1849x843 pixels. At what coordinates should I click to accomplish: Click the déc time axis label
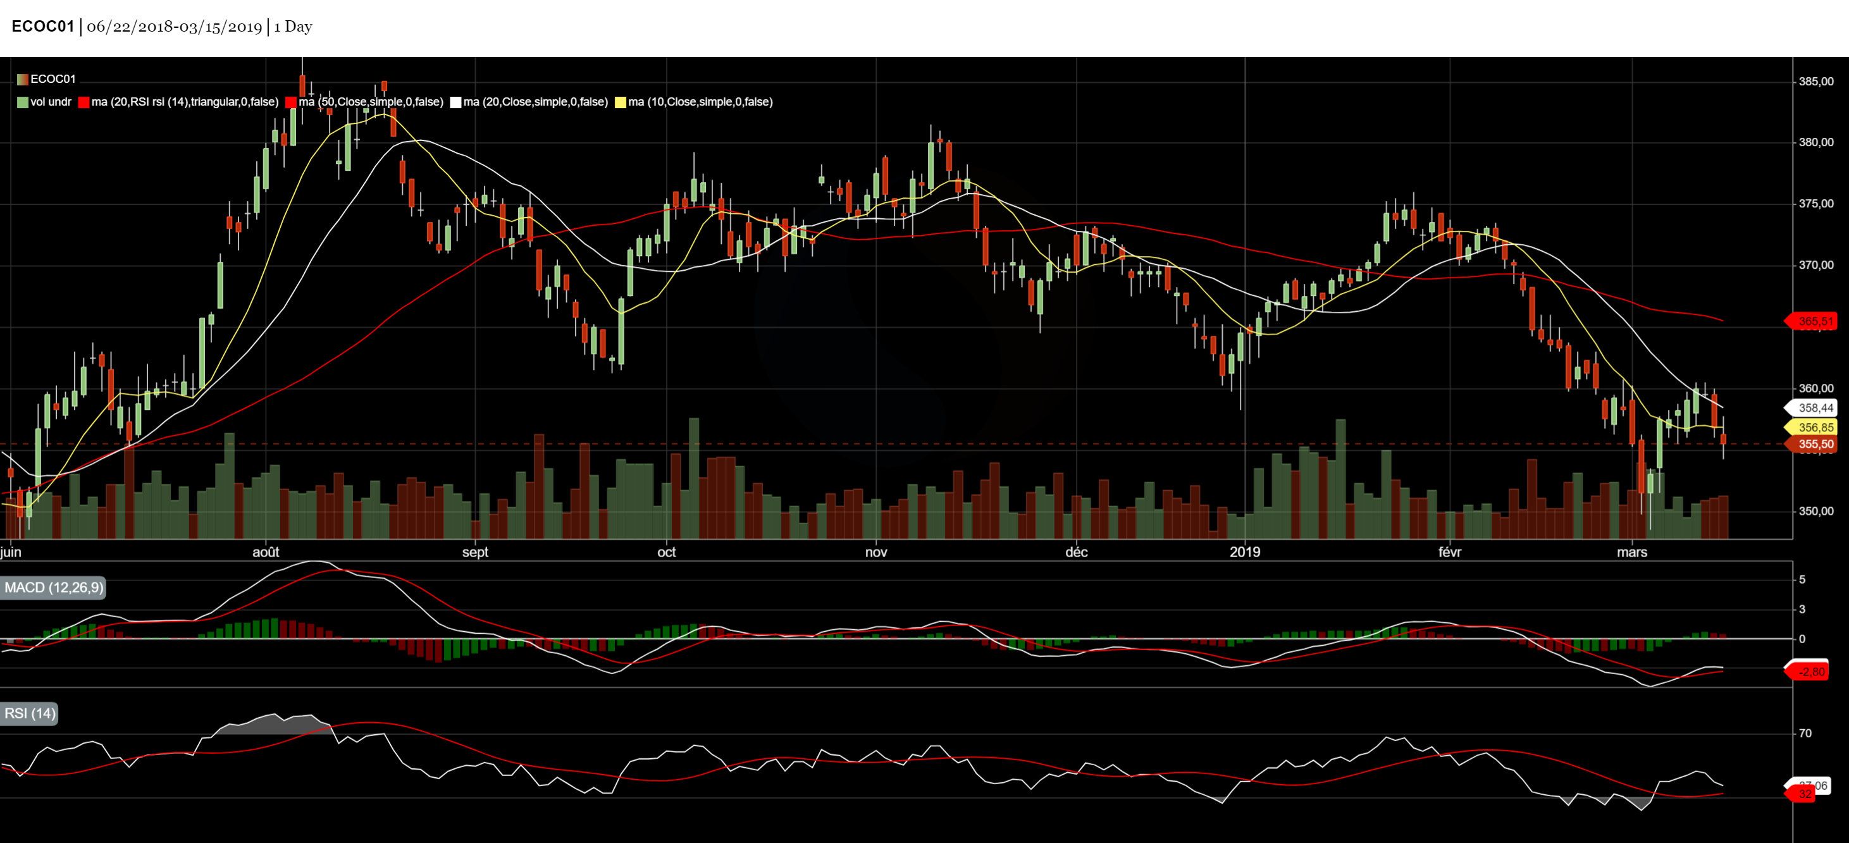click(x=1077, y=553)
